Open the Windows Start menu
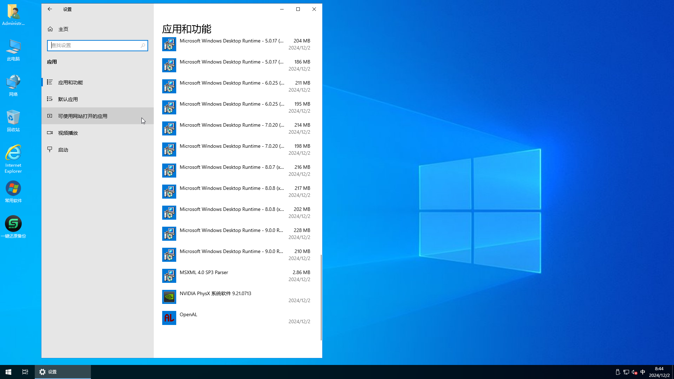Image resolution: width=674 pixels, height=379 pixels. point(8,372)
